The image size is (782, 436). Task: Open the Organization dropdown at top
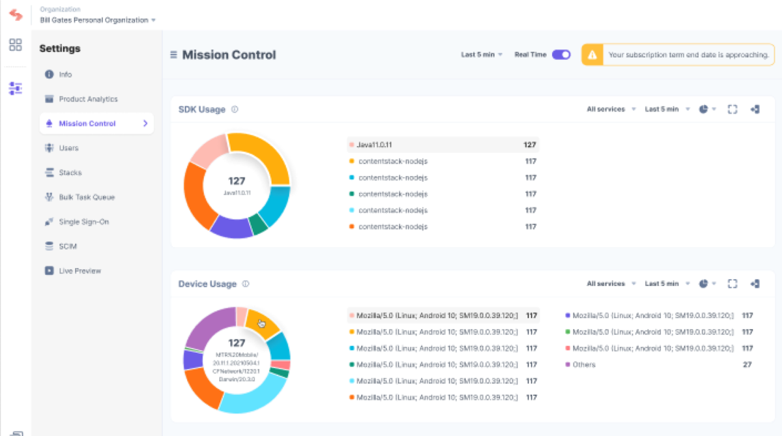pos(97,20)
